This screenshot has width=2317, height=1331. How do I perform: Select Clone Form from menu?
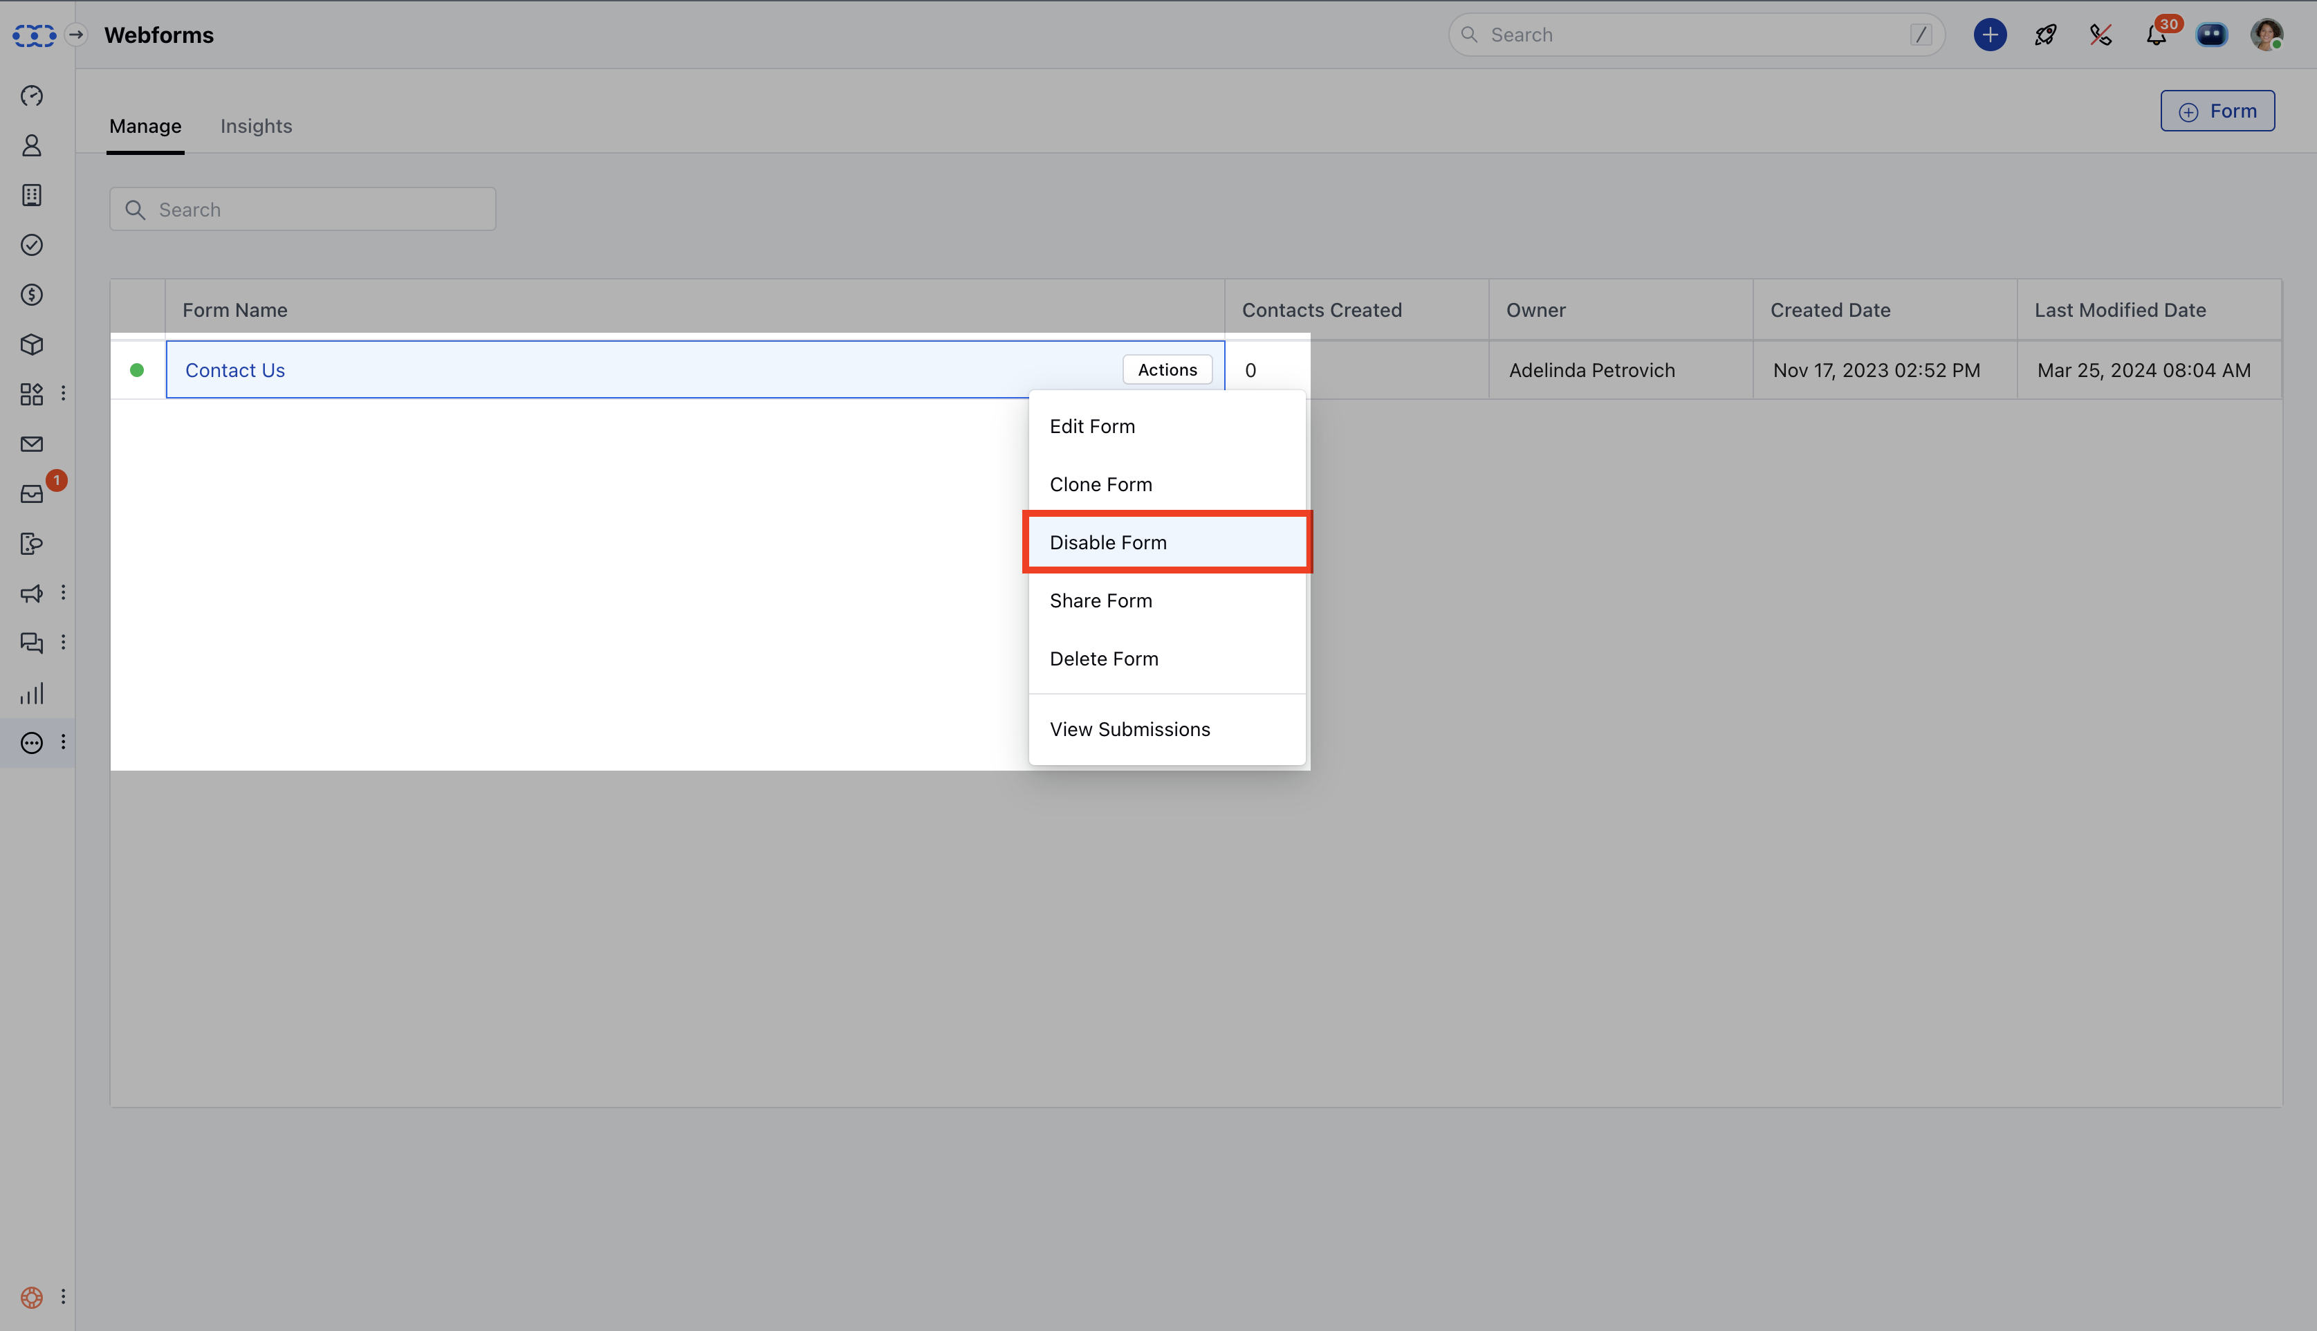coord(1167,484)
